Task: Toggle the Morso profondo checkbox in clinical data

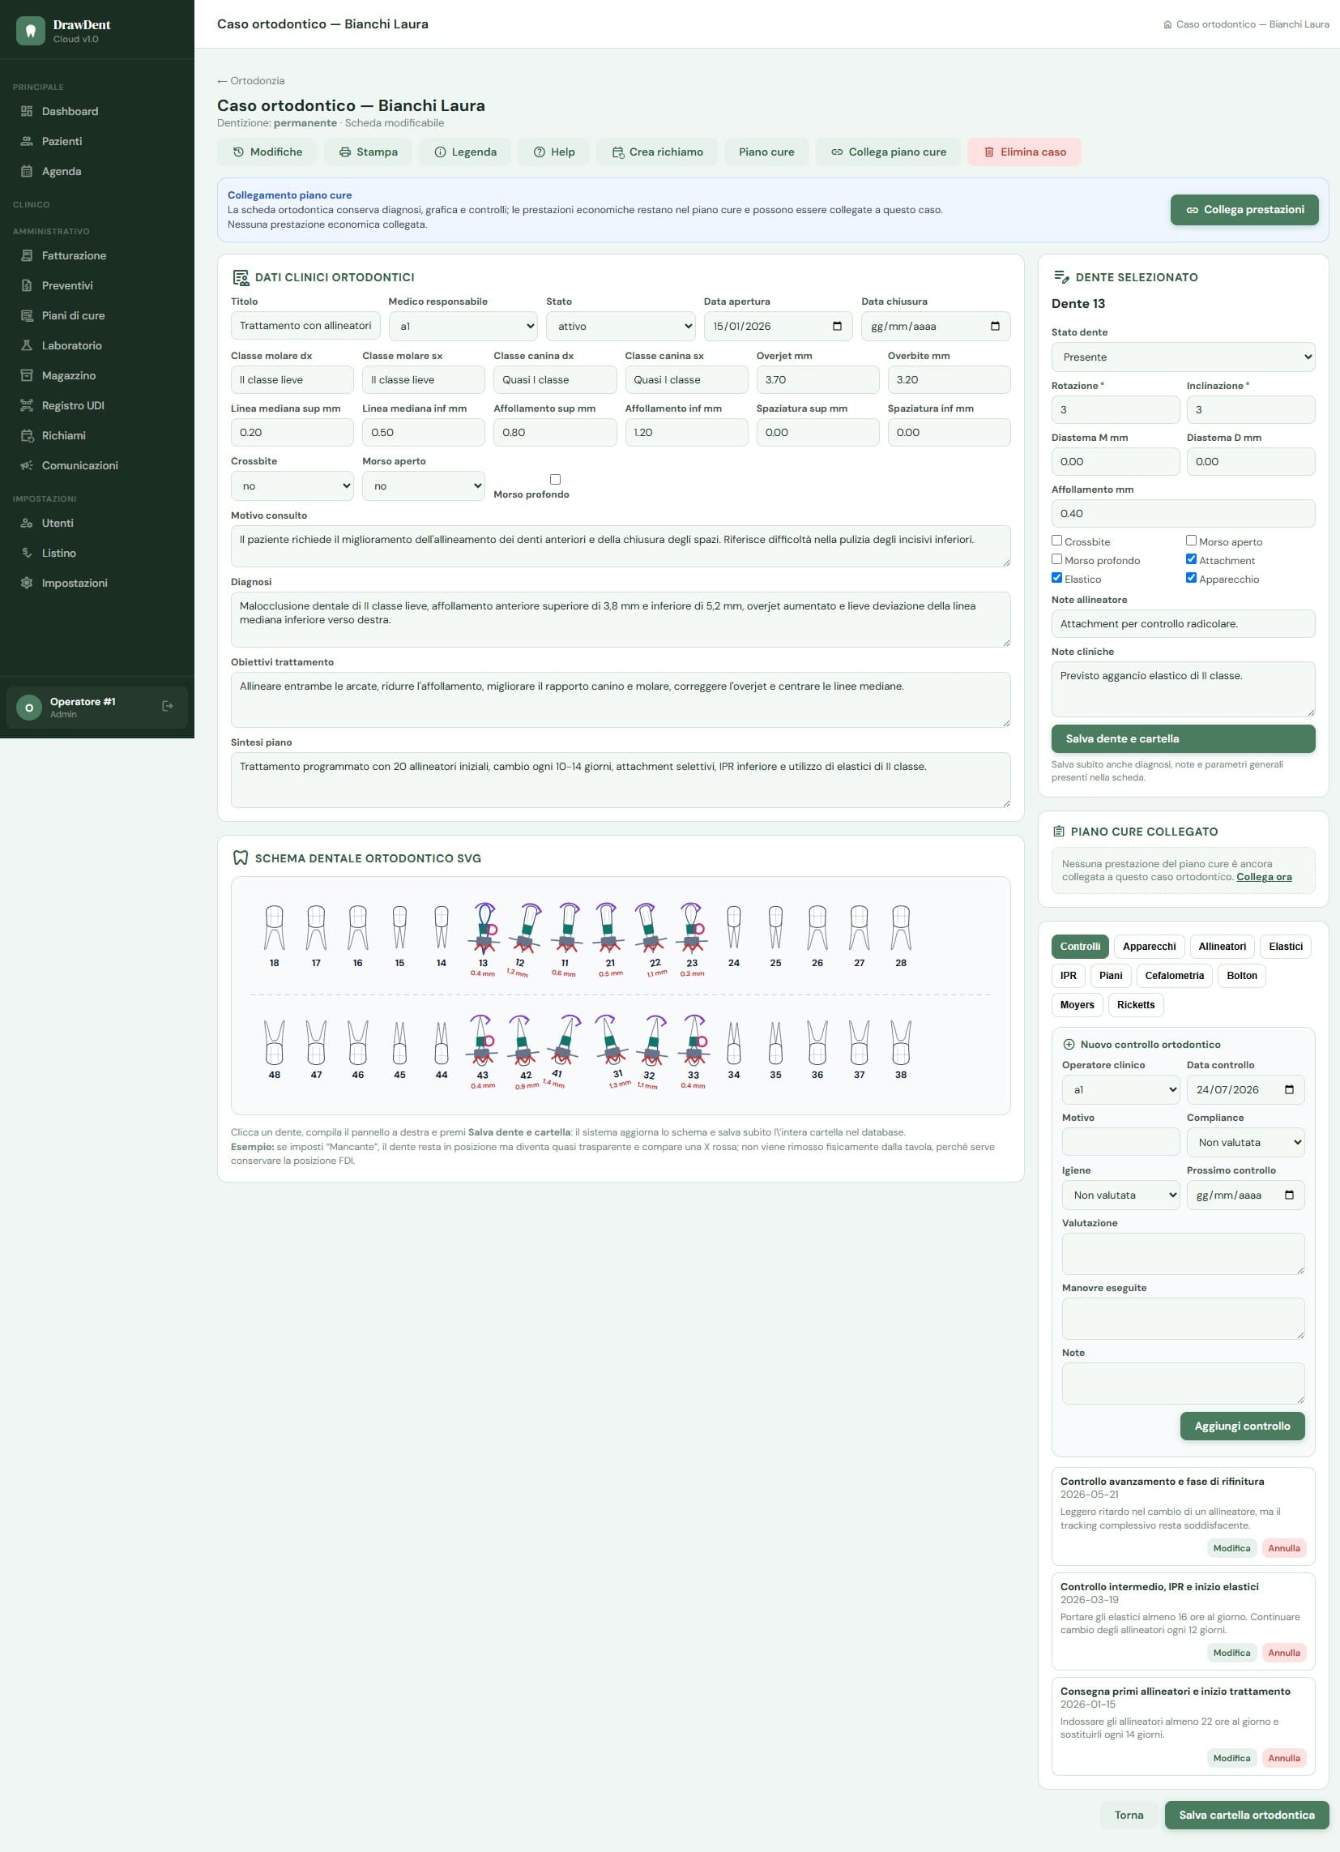Action: 555,479
